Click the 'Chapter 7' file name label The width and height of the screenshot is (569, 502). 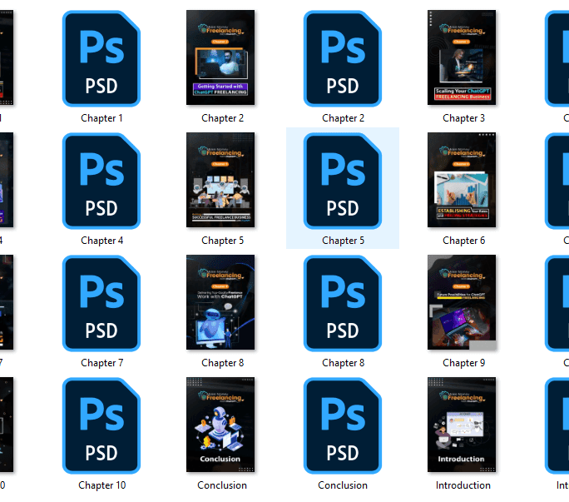101,363
